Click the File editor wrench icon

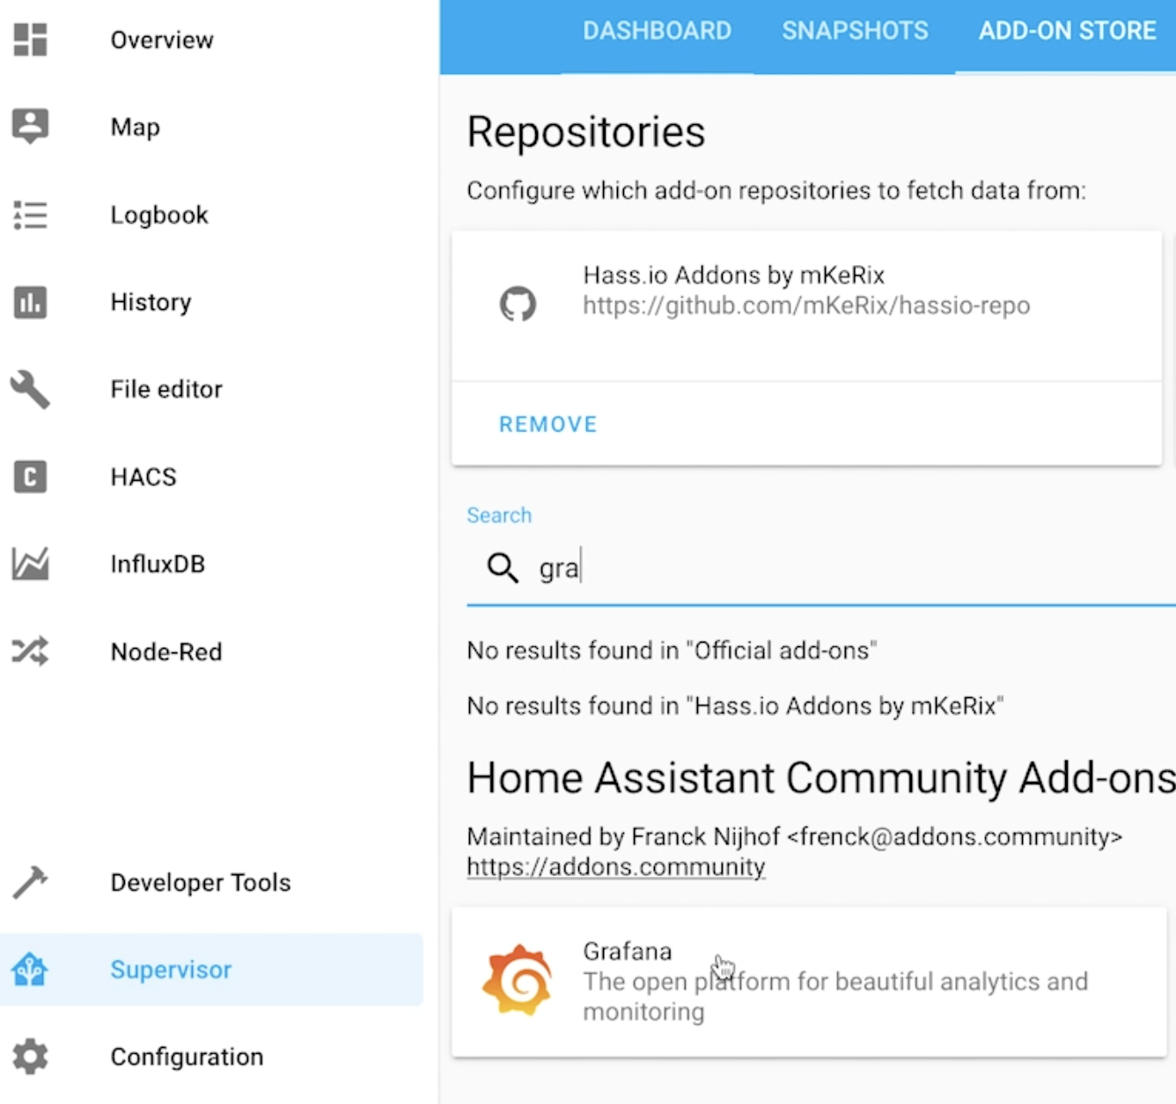pyautogui.click(x=30, y=389)
